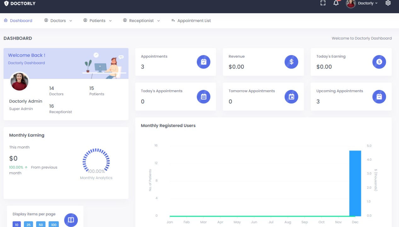Screen dimensions: 399x227
Task: Open the Appointment List menu item
Action: 191,21
